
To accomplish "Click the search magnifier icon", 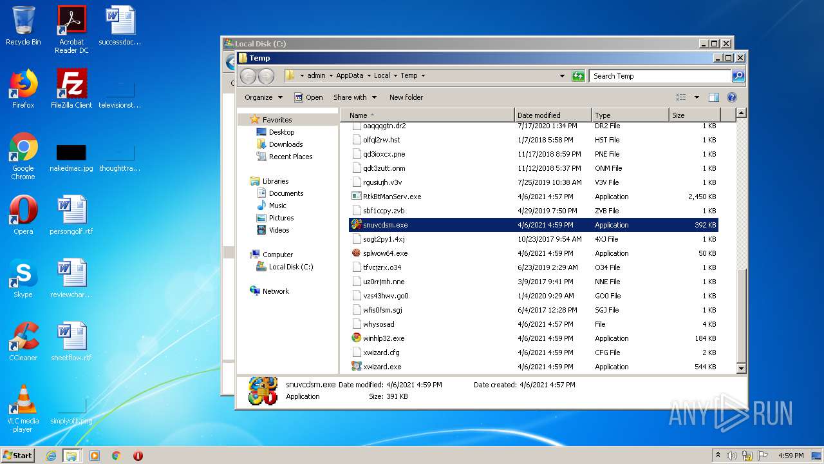I will pos(738,76).
